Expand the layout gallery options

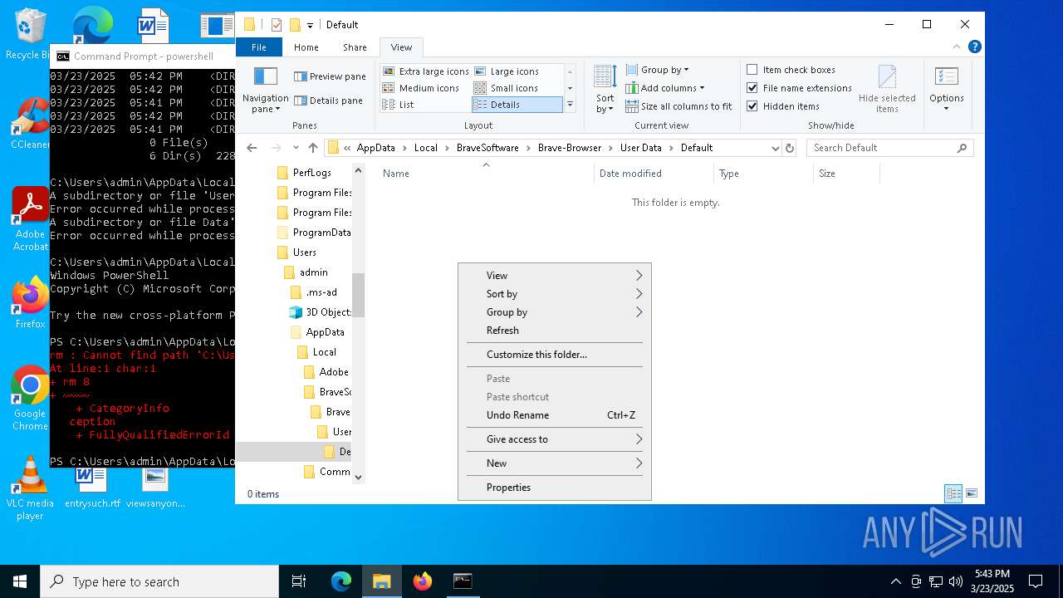tap(570, 105)
